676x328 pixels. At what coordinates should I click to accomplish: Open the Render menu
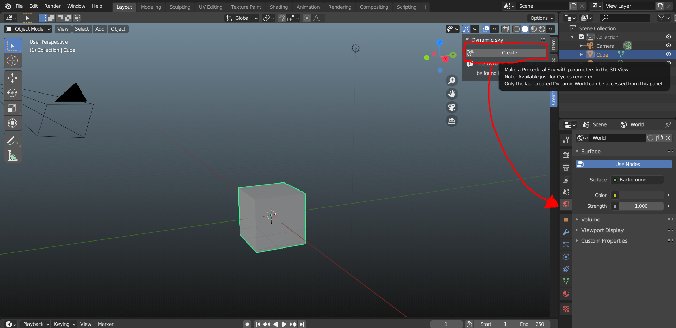click(52, 6)
